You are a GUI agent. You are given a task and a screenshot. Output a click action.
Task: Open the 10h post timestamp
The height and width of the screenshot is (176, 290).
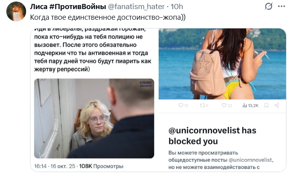coord(177,7)
